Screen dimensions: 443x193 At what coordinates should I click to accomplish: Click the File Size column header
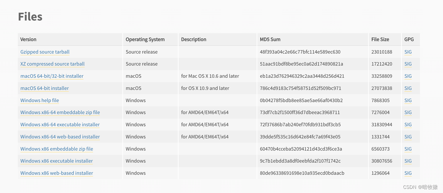coord(380,39)
